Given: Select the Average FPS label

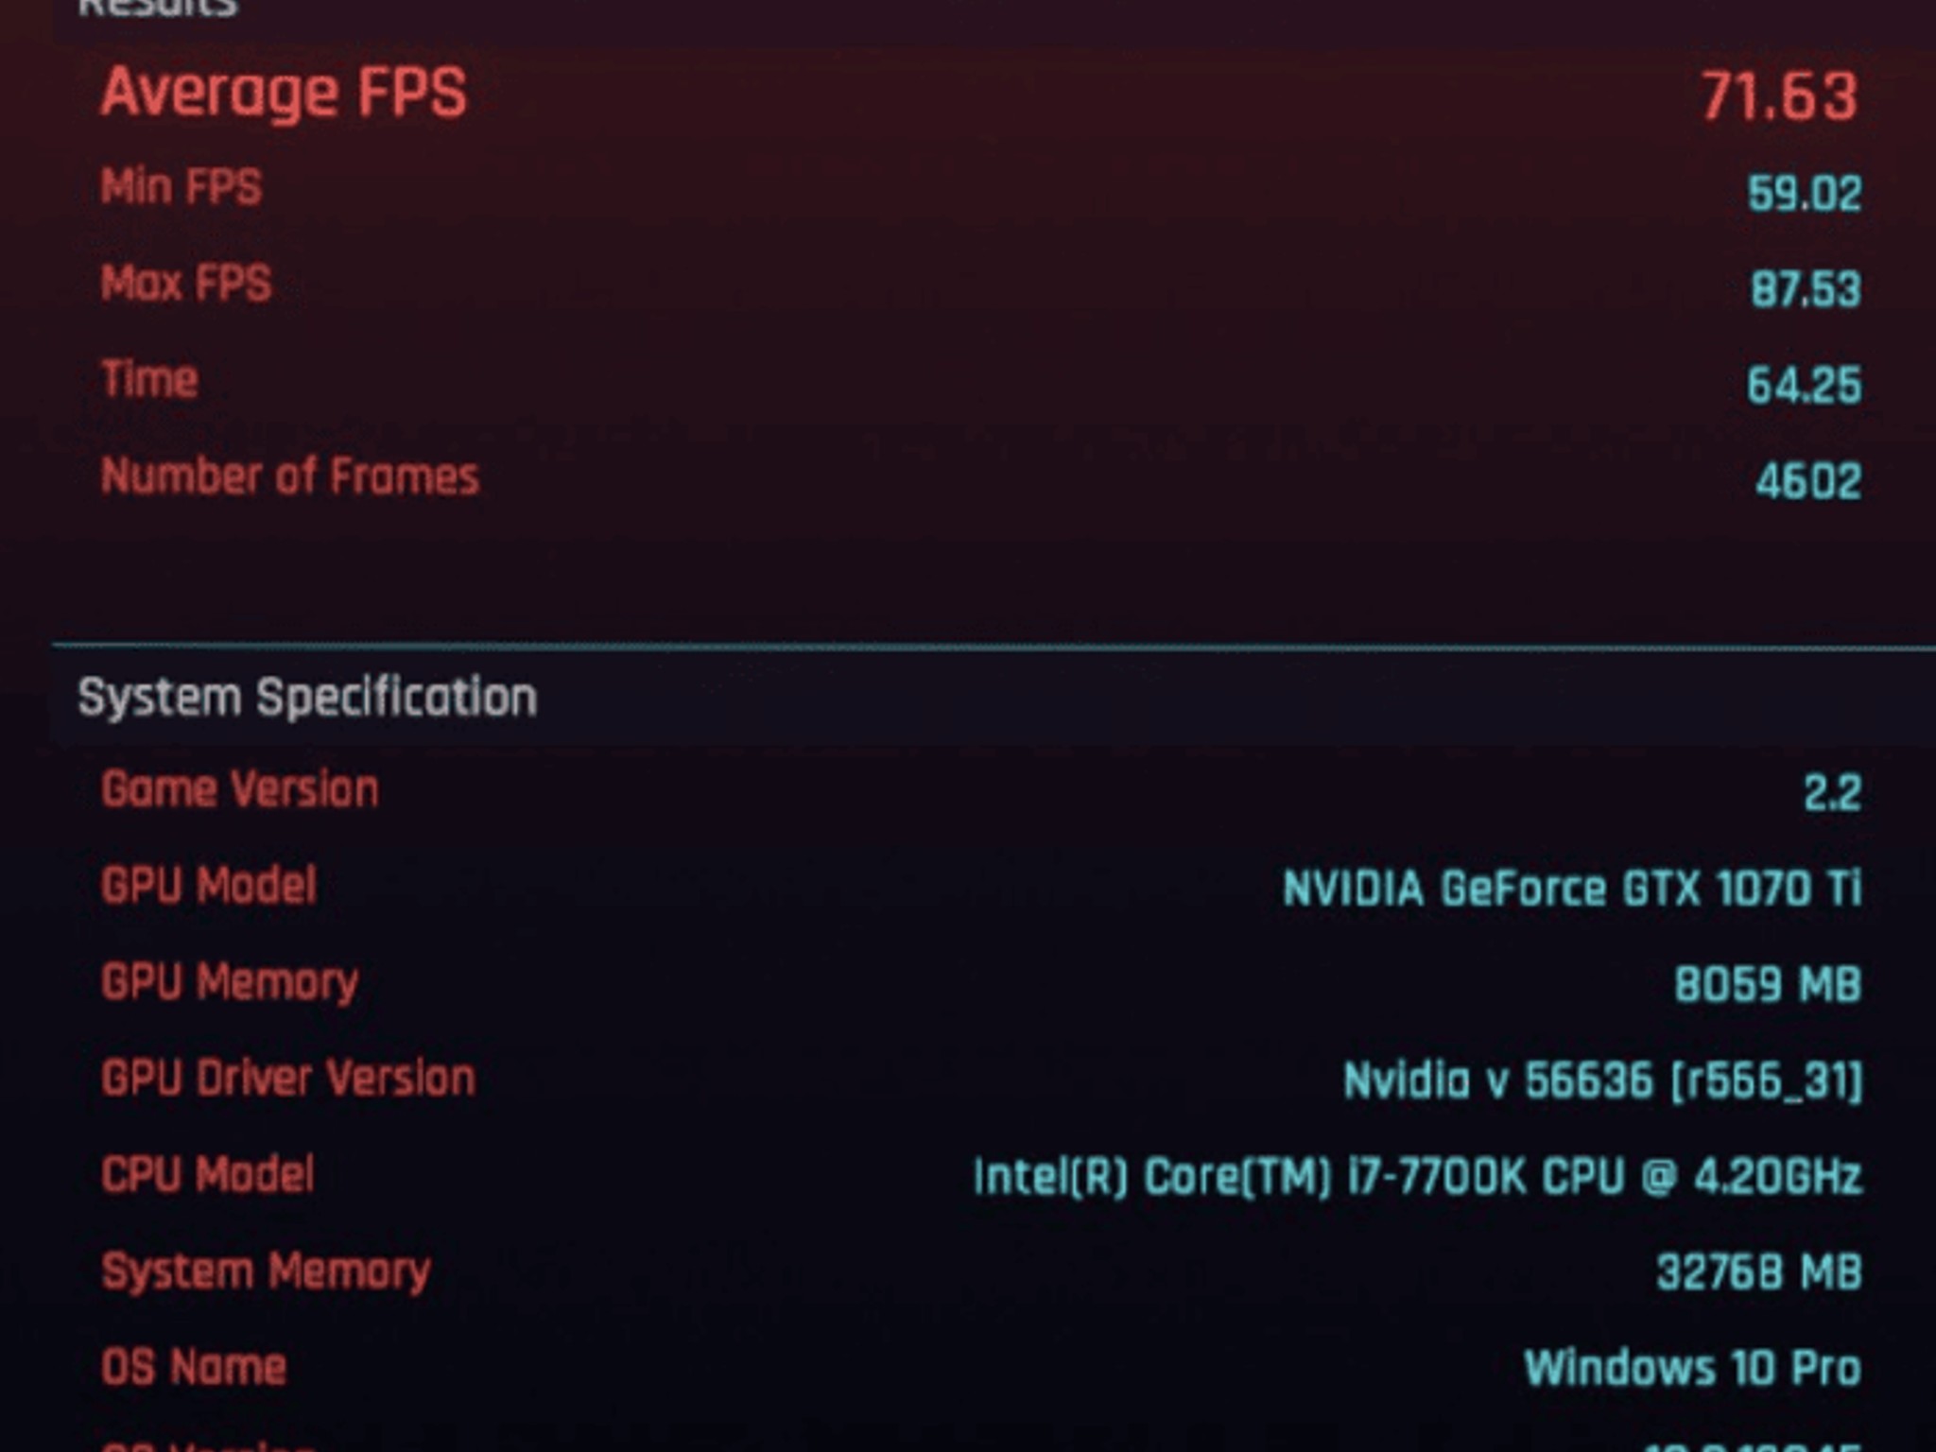Looking at the screenshot, I should (284, 95).
